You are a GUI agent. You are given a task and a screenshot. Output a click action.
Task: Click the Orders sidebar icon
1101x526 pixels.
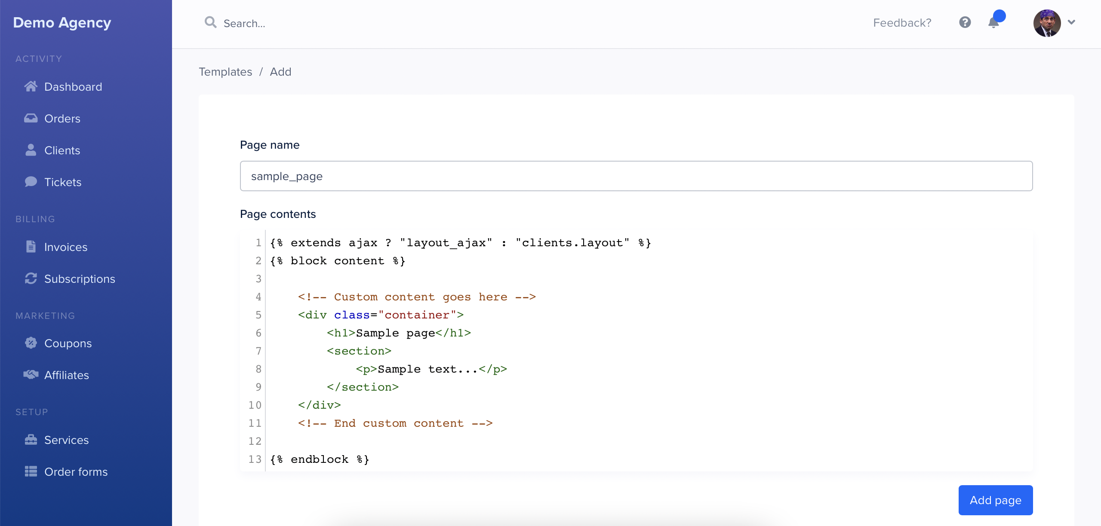30,117
